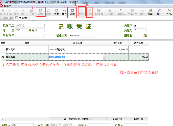The height and width of the screenshot is (126, 173).
Task: Click the 生成凭证 toolbar button
Action: coord(110,12)
